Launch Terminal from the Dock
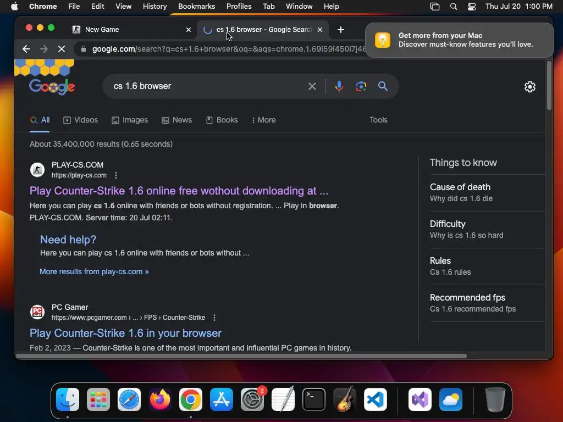563x422 pixels. [x=314, y=399]
